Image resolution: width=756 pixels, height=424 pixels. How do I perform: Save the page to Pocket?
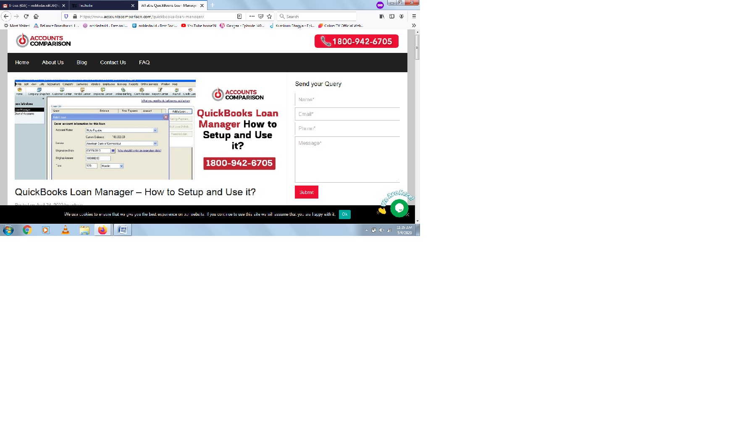260,16
